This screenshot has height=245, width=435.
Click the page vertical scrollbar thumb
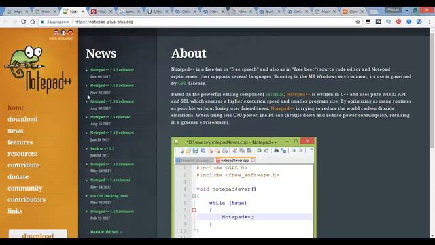(x=432, y=91)
